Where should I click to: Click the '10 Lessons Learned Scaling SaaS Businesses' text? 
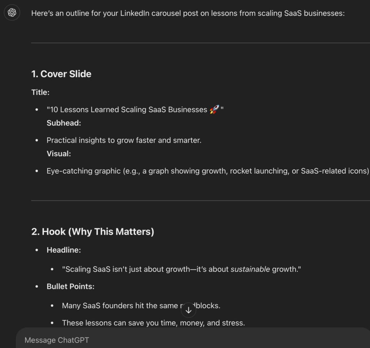point(128,110)
